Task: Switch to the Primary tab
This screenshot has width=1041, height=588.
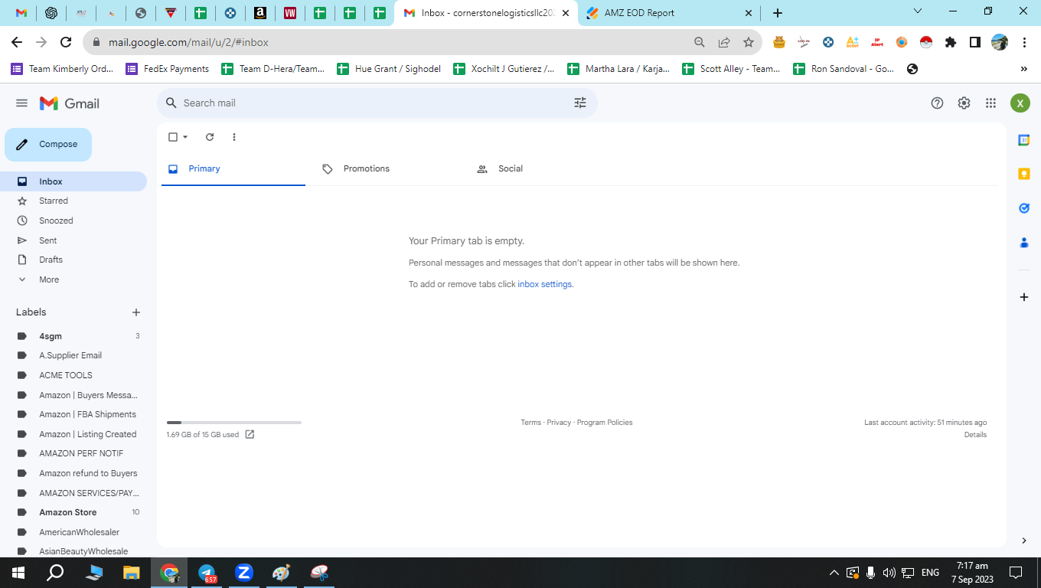Action: (x=233, y=168)
